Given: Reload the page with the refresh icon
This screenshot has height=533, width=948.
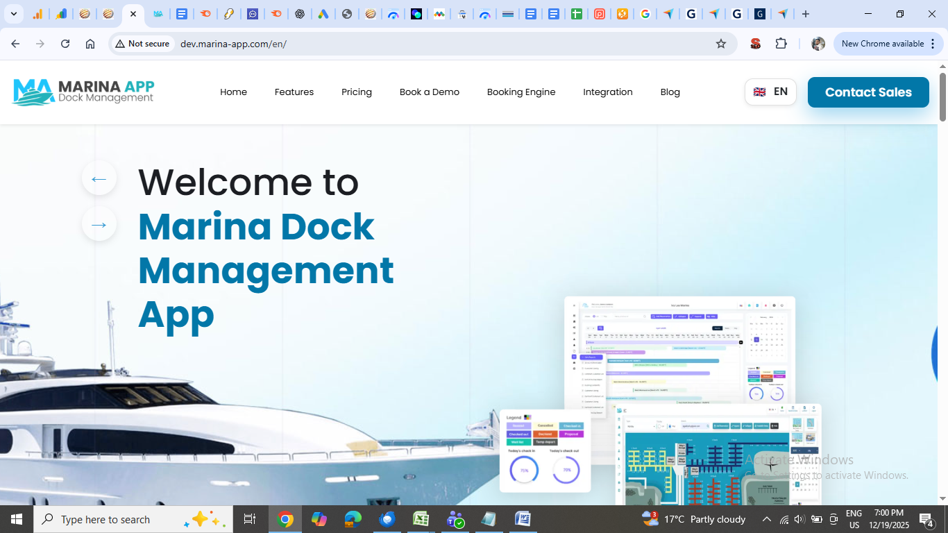Looking at the screenshot, I should pyautogui.click(x=65, y=43).
